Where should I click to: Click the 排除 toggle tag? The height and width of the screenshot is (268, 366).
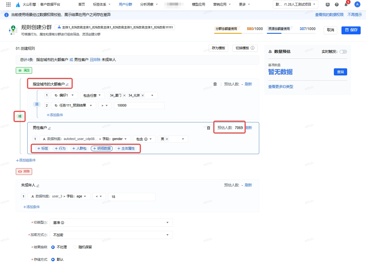coord(24,171)
